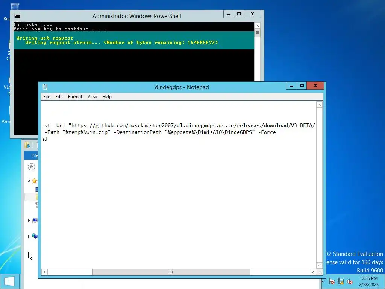Click PowerShell's scroll up arrow
Viewport: 385px width, 289px height.
click(257, 26)
